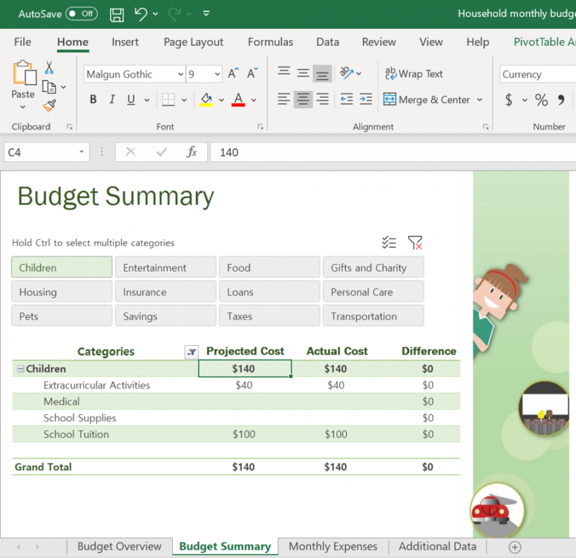
Task: Click the Save icon in title bar
Action: (x=117, y=14)
